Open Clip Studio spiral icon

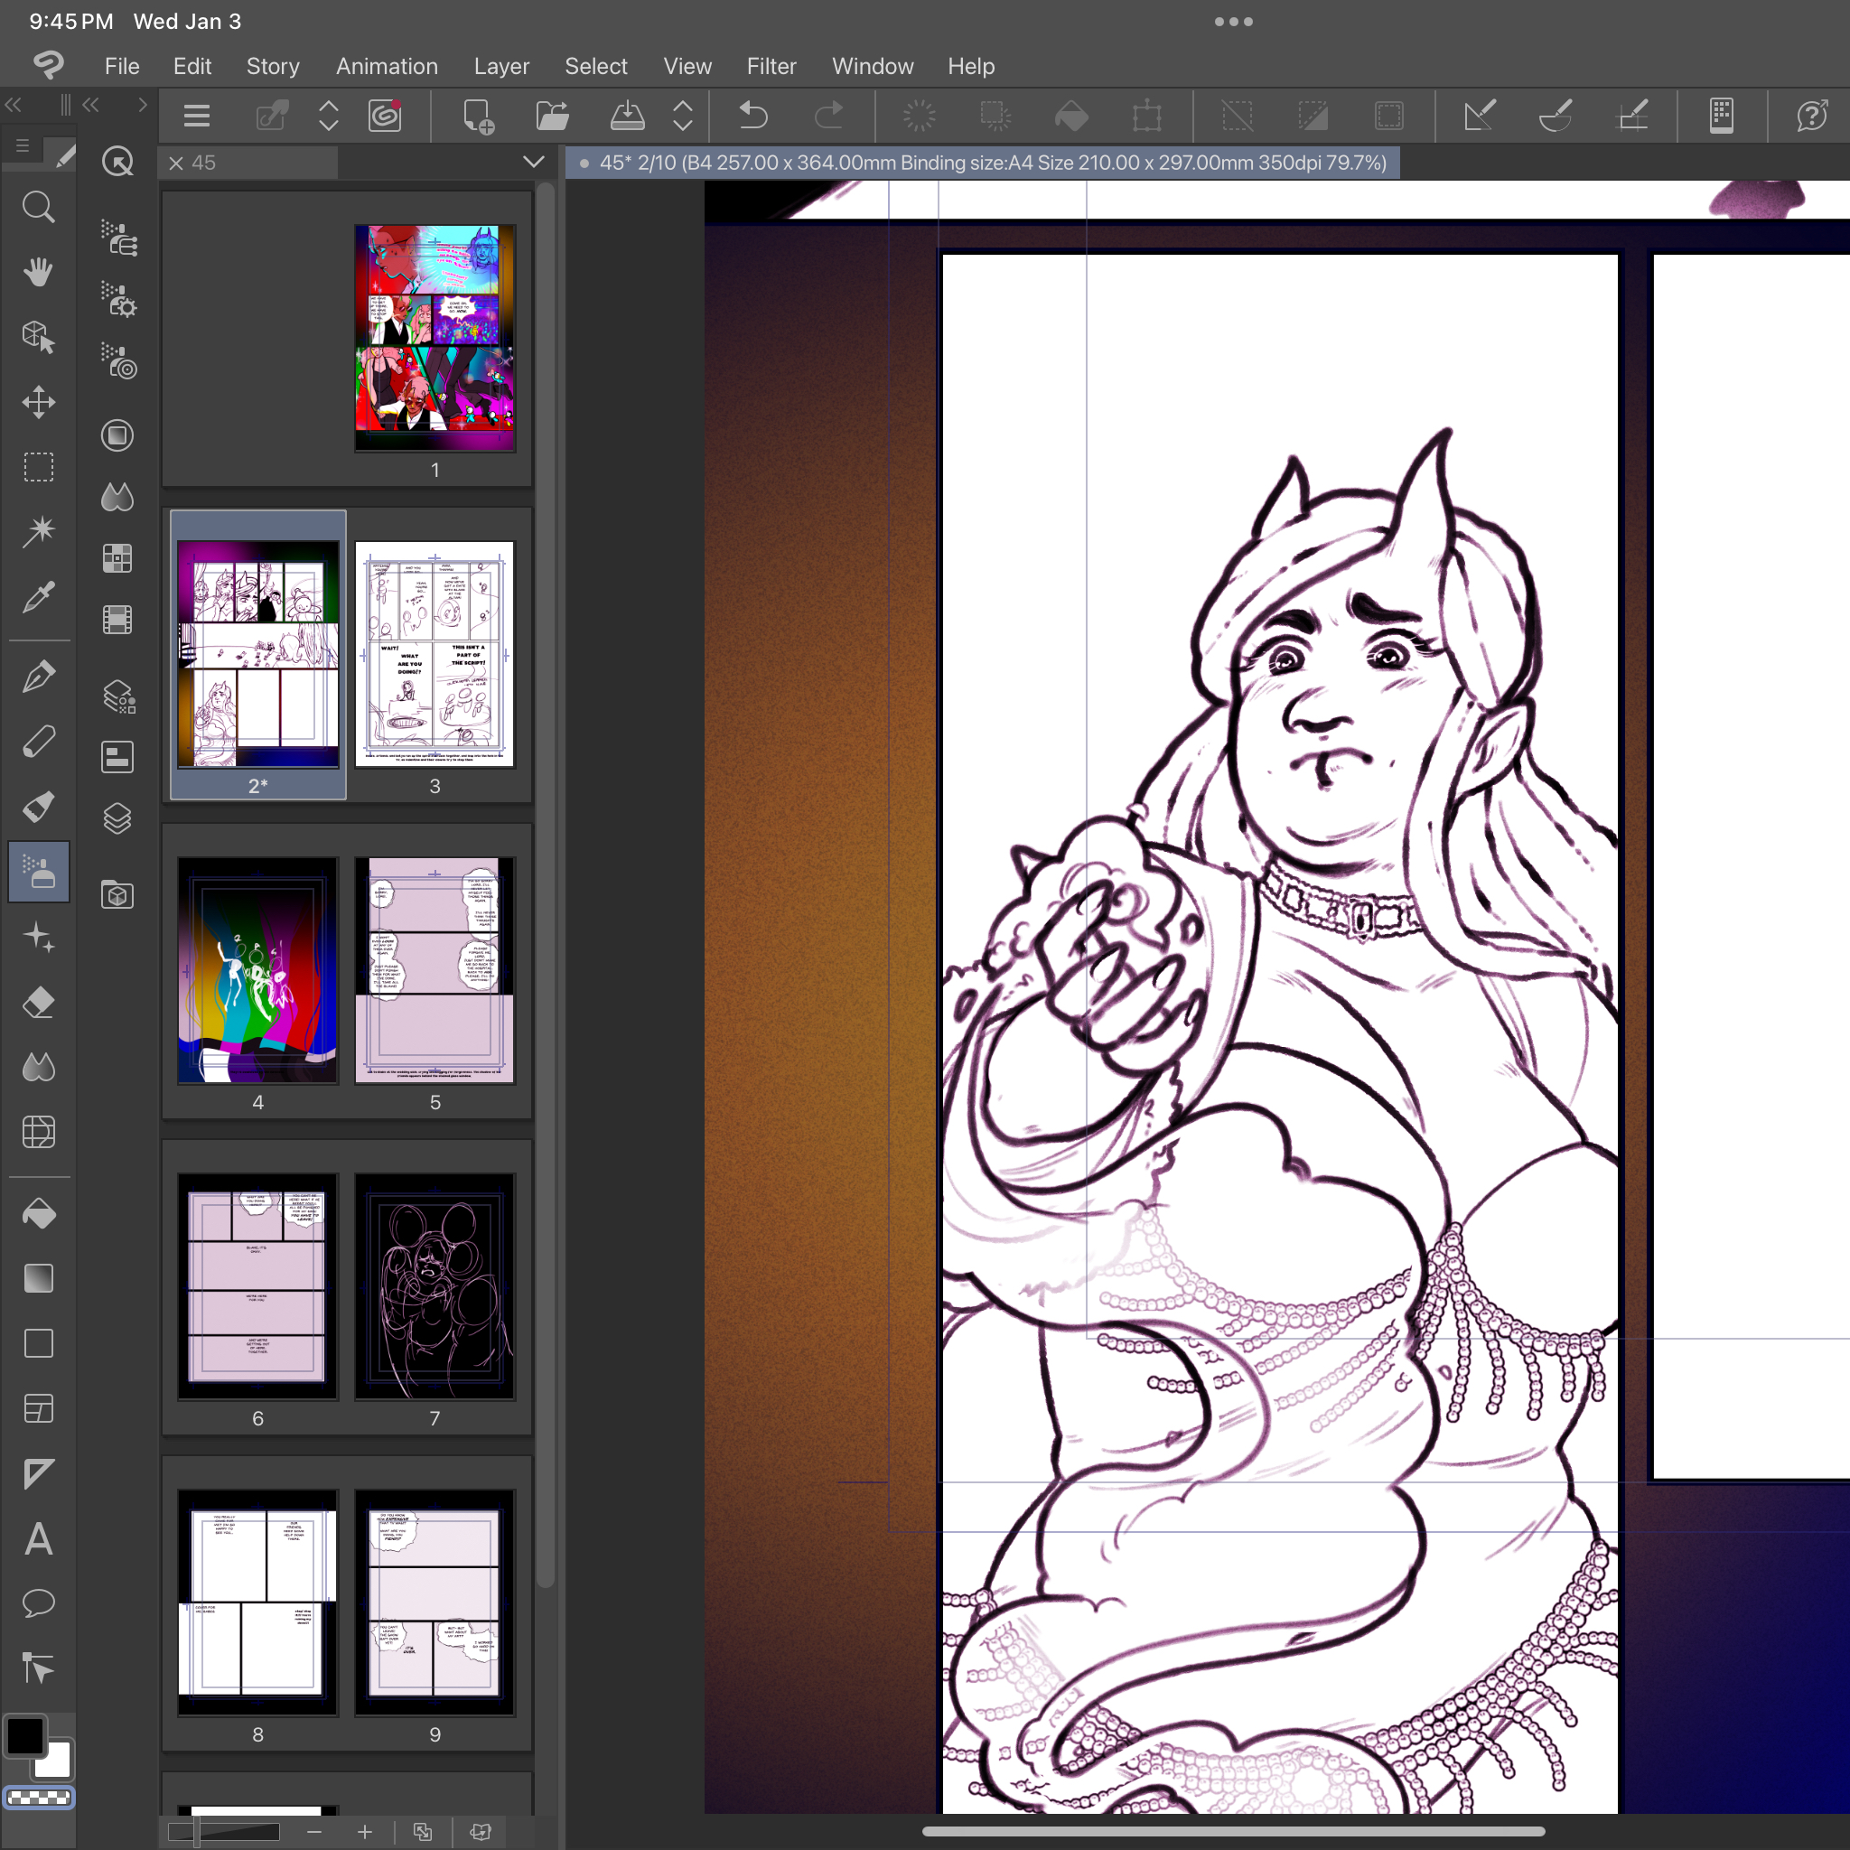point(386,116)
